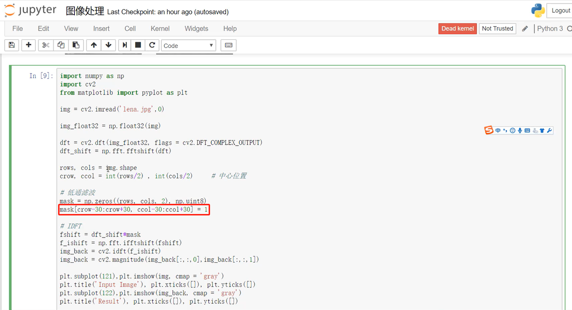This screenshot has height=310, width=572.
Task: Open the Sogou skin shirt icon
Action: pos(542,131)
